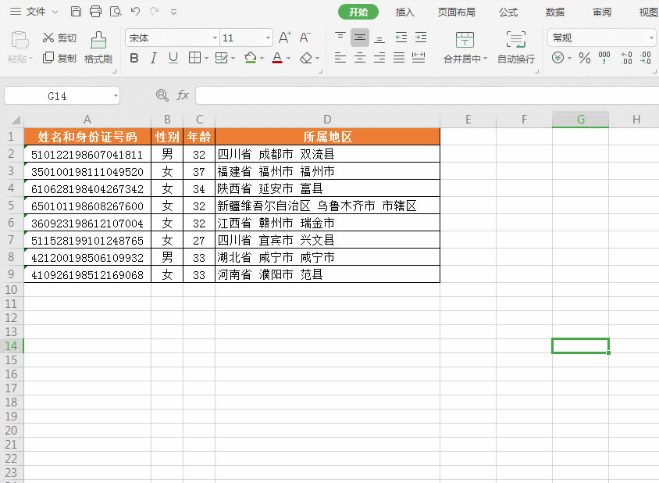The image size is (659, 483).
Task: Click the Paste (粘贴) icon
Action: 20,41
